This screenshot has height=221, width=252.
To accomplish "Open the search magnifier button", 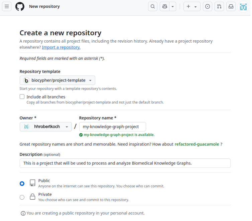I will [x=153, y=6].
